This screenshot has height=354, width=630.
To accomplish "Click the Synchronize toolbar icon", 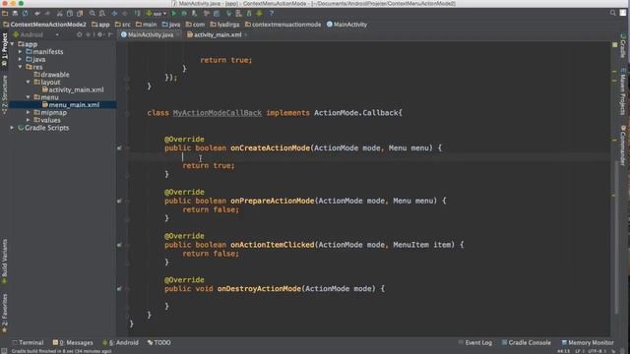I will click(25, 13).
